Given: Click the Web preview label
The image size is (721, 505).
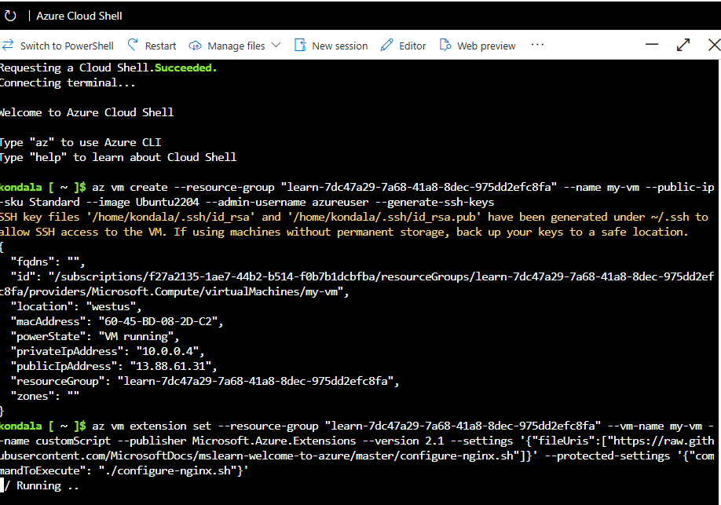Looking at the screenshot, I should [486, 45].
